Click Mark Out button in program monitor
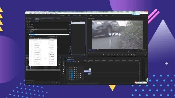This screenshot has height=98, width=175. coord(109,55)
